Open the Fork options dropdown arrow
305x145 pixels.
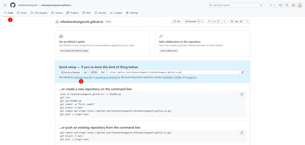pyautogui.click(x=224, y=22)
